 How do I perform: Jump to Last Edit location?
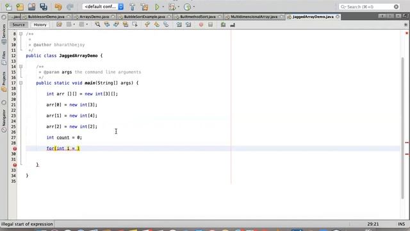59,24
